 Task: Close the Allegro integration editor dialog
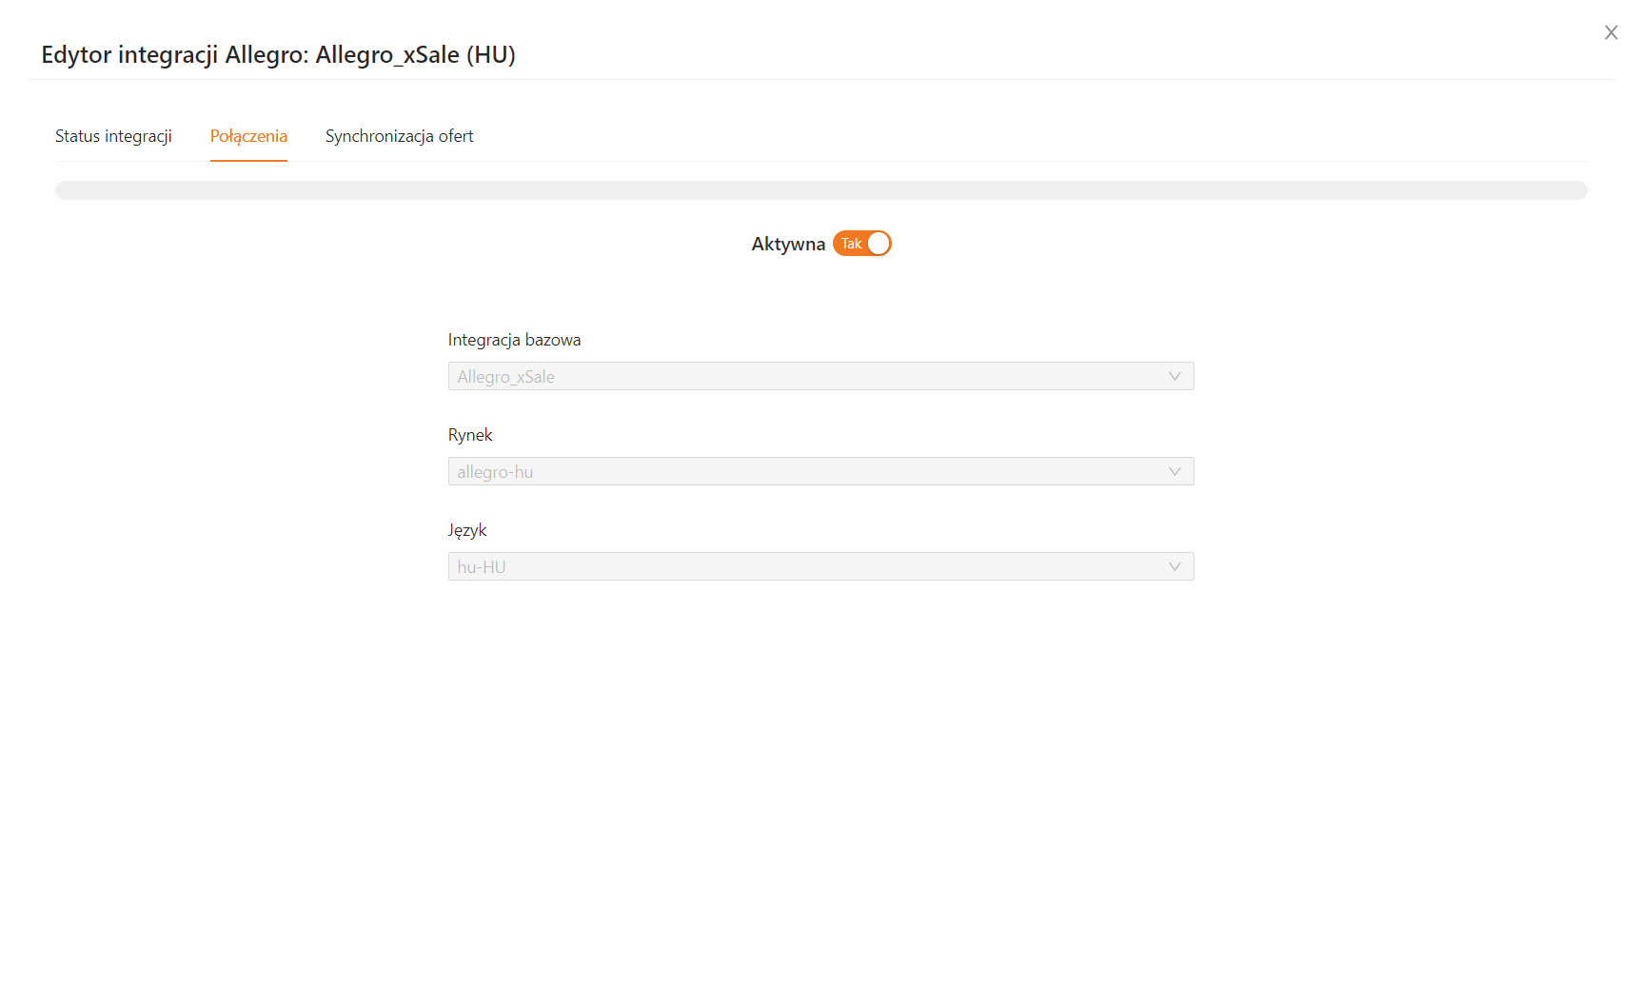tap(1610, 32)
